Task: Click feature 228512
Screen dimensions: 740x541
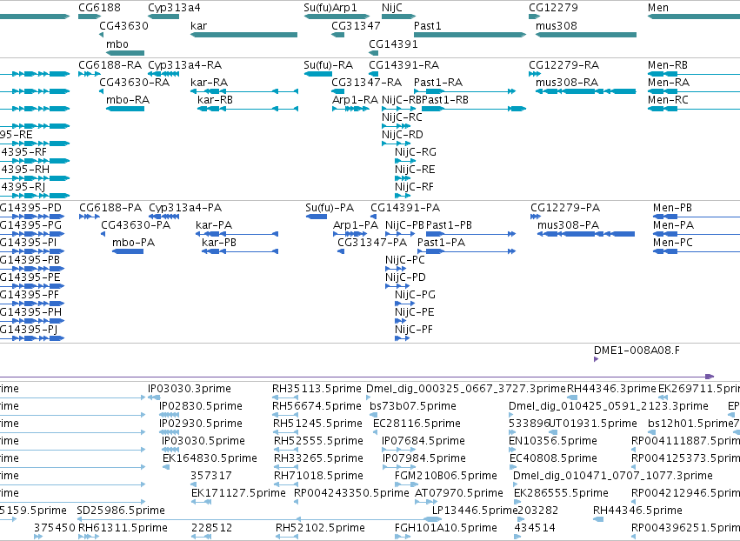Action: 212,527
